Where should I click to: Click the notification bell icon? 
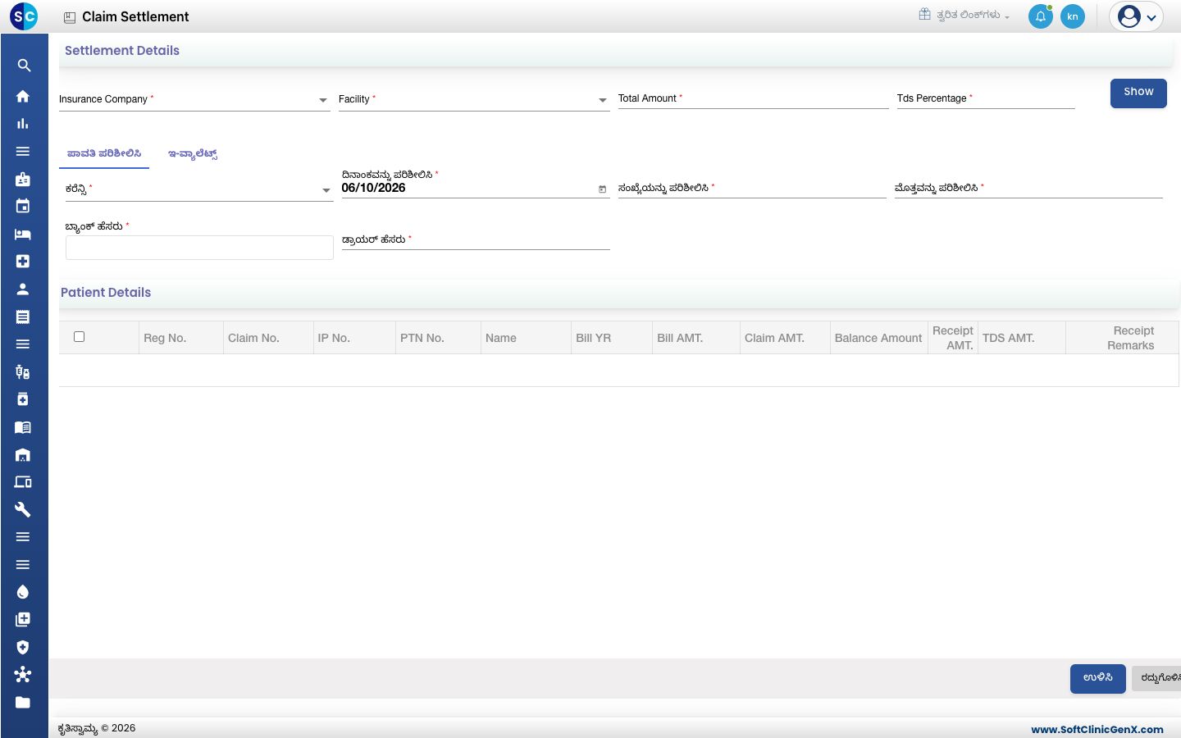(x=1041, y=16)
